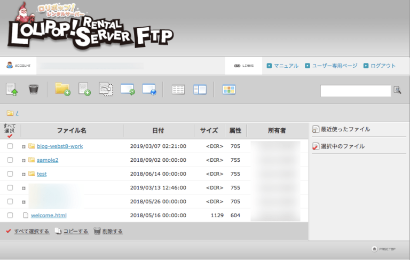The height and width of the screenshot is (260, 410).
Task: Open the sample2 folder link
Action: pyautogui.click(x=48, y=160)
